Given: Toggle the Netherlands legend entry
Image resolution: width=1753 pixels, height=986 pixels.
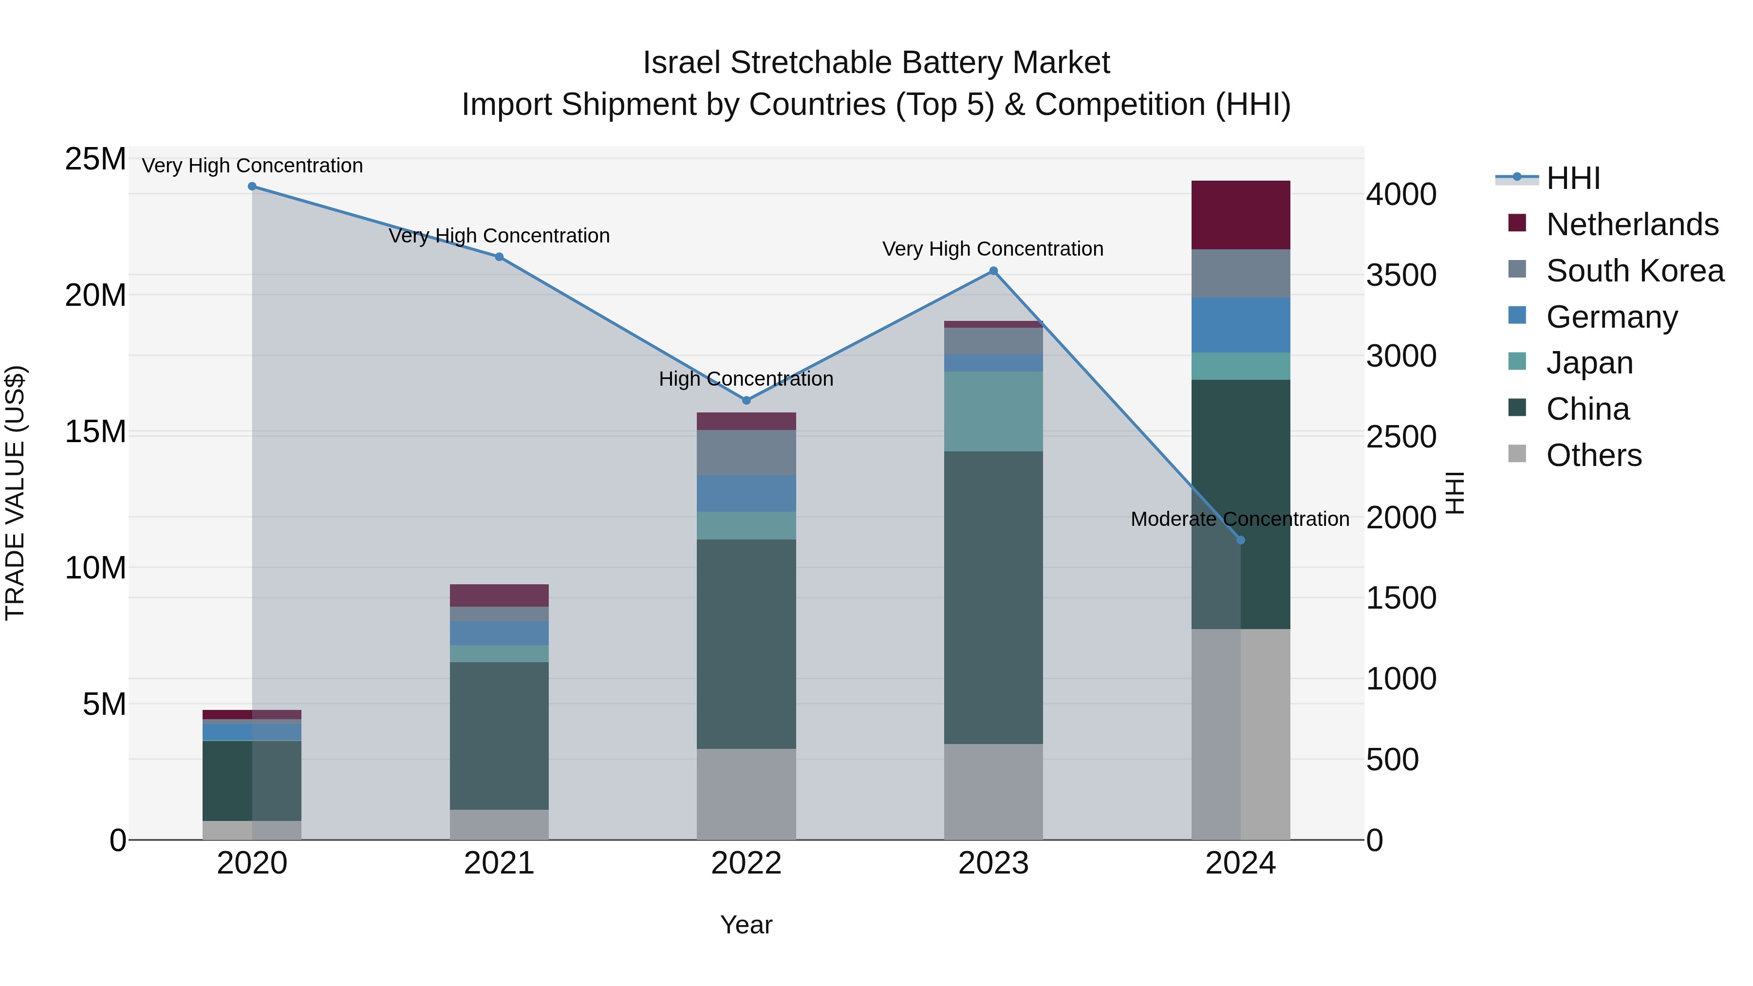Looking at the screenshot, I should (x=1614, y=224).
